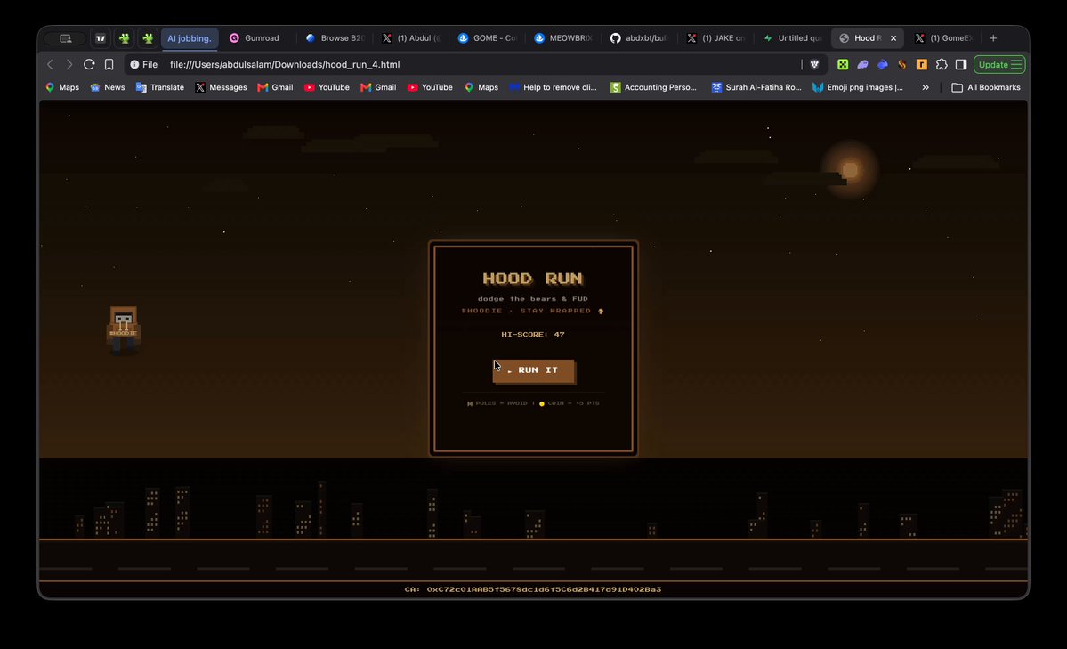
Task: Click the CA contract address text
Action: (x=533, y=589)
